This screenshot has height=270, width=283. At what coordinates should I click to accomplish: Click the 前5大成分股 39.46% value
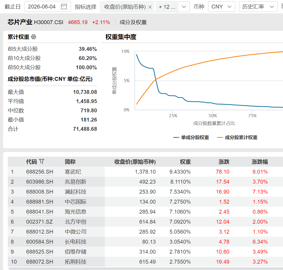click(x=88, y=49)
